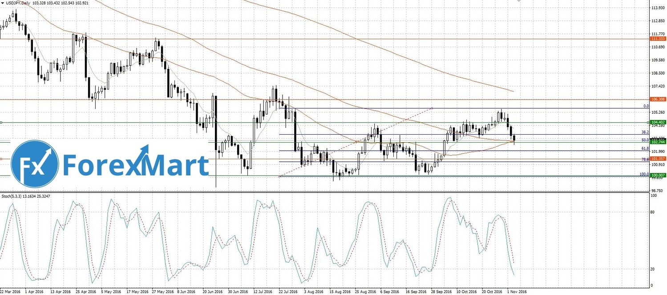Click the 22 Mar 2016 date label
667x295 pixels.
10,292
